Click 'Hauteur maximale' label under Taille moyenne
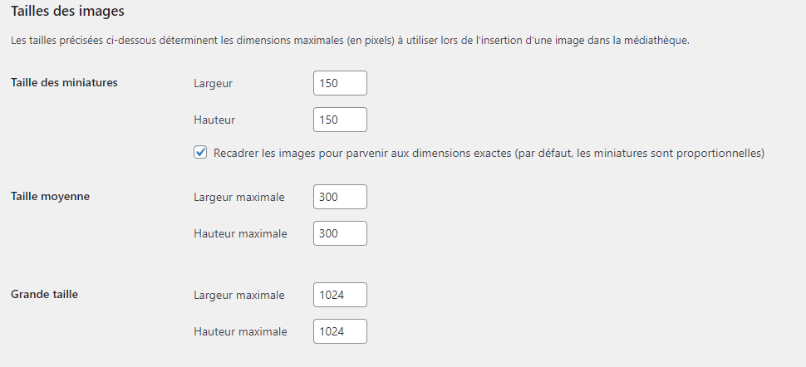The height and width of the screenshot is (367, 806). pos(240,233)
